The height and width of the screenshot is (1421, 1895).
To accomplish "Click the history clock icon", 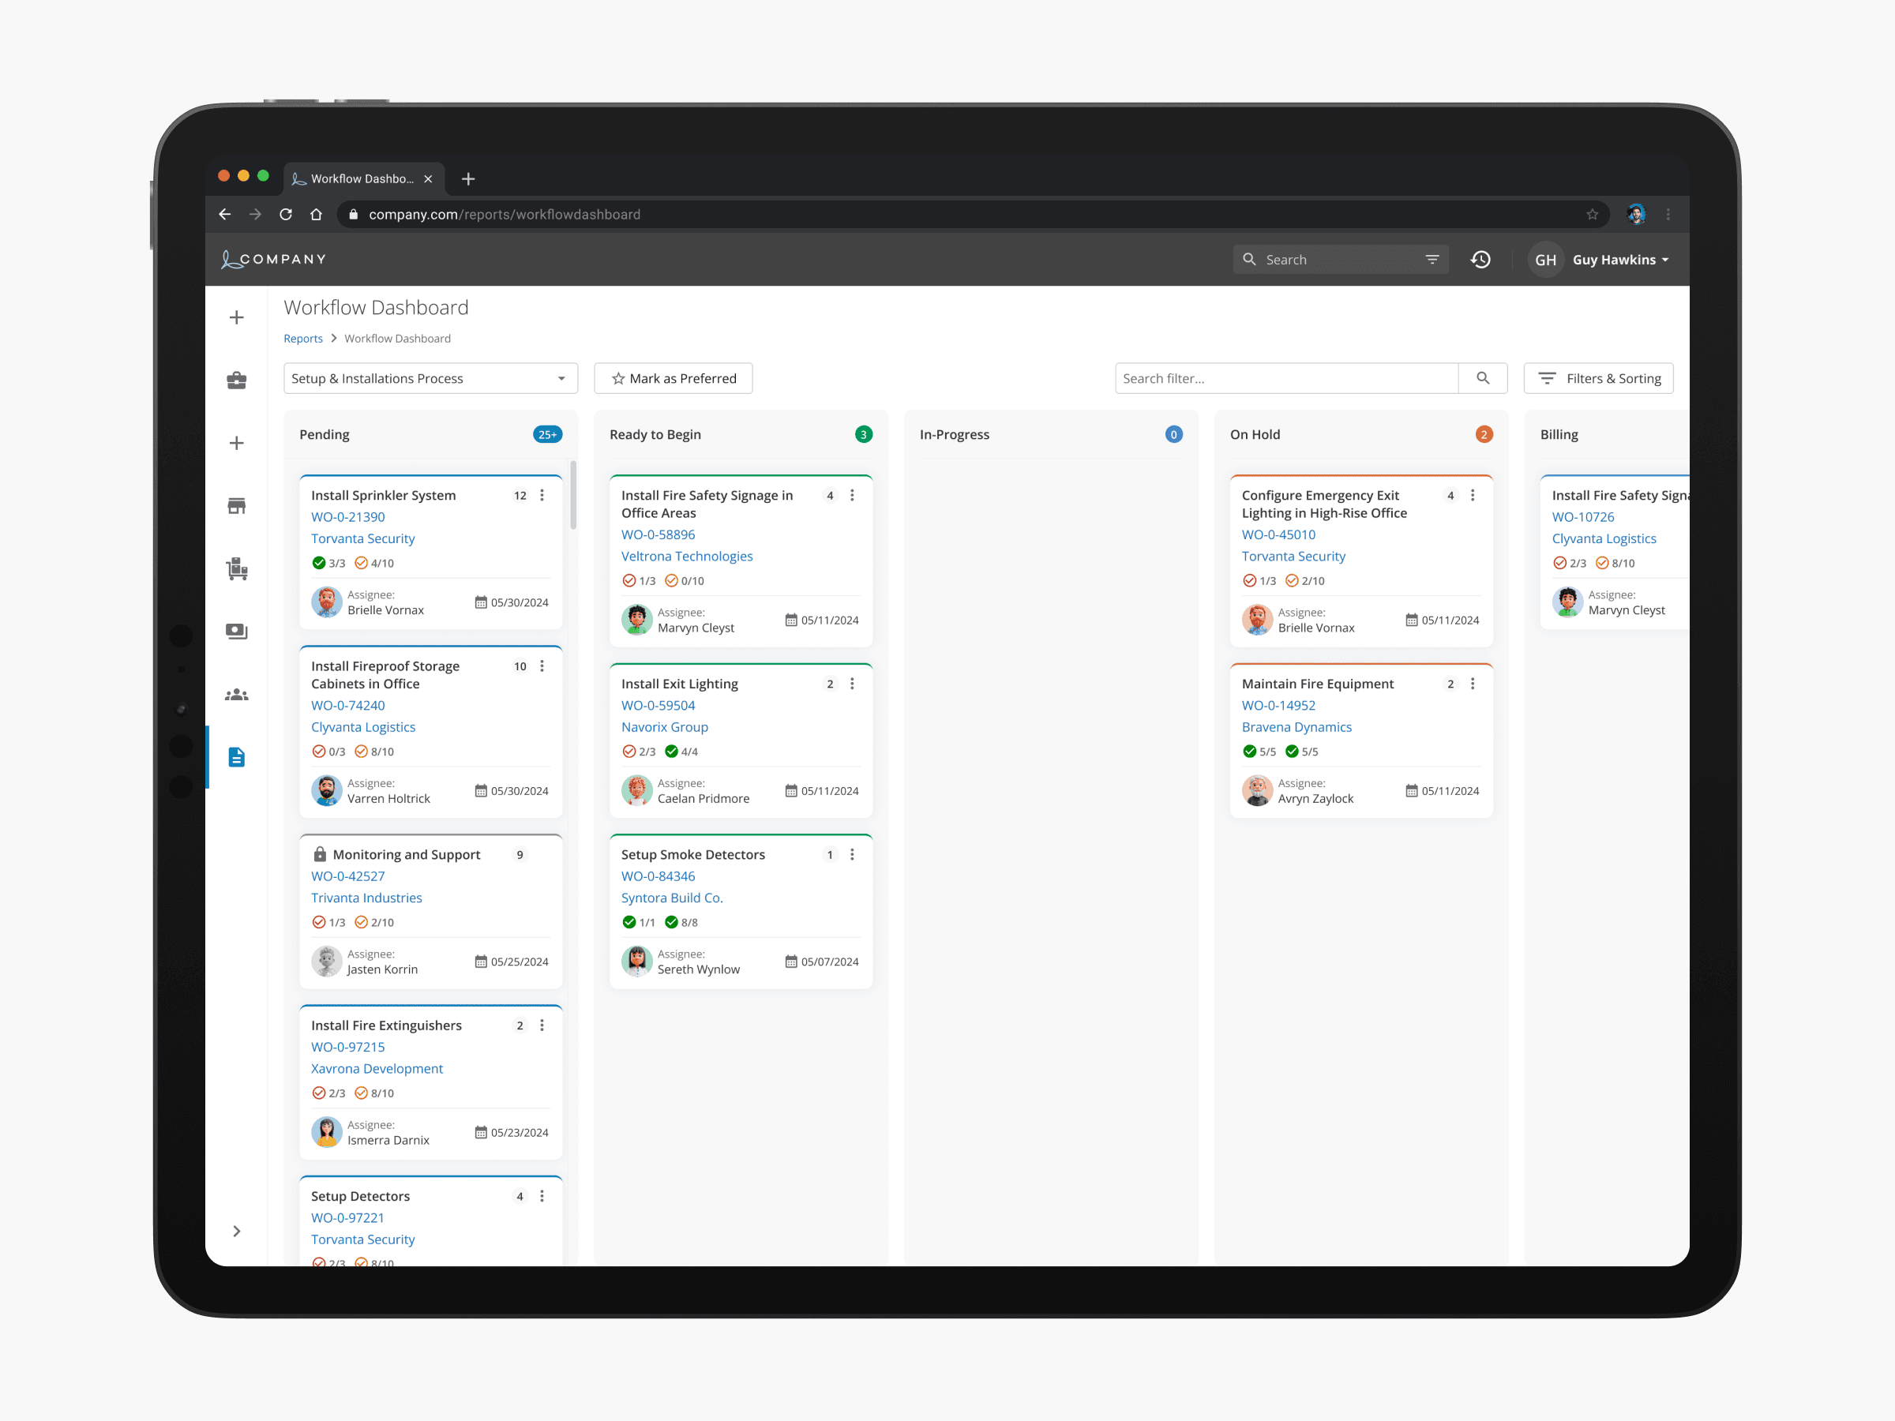I will tap(1480, 260).
